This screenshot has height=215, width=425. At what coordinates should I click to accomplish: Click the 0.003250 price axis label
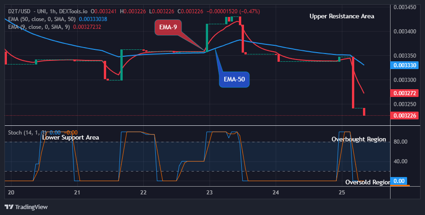(405, 104)
